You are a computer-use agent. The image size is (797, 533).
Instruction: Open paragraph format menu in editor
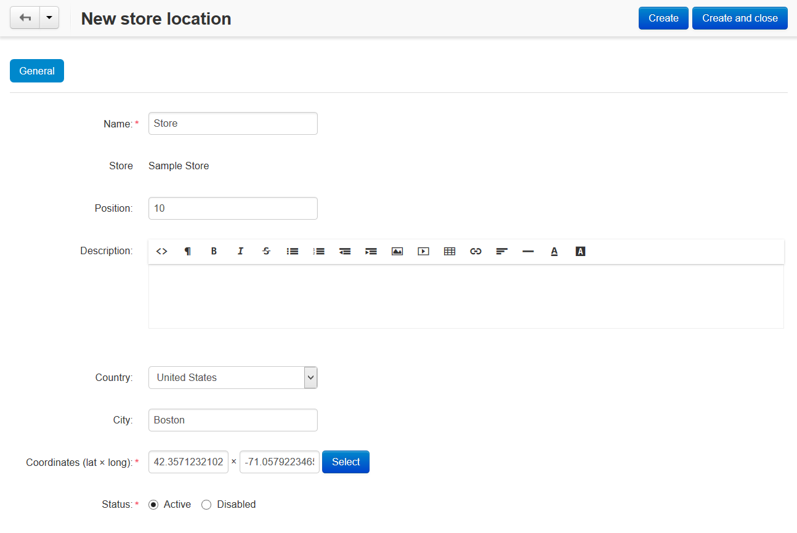click(187, 251)
